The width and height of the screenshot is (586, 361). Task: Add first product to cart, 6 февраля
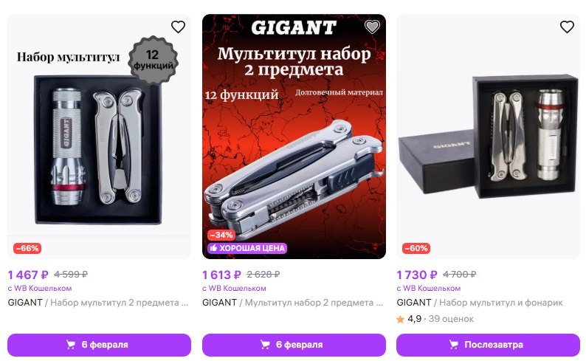point(99,345)
